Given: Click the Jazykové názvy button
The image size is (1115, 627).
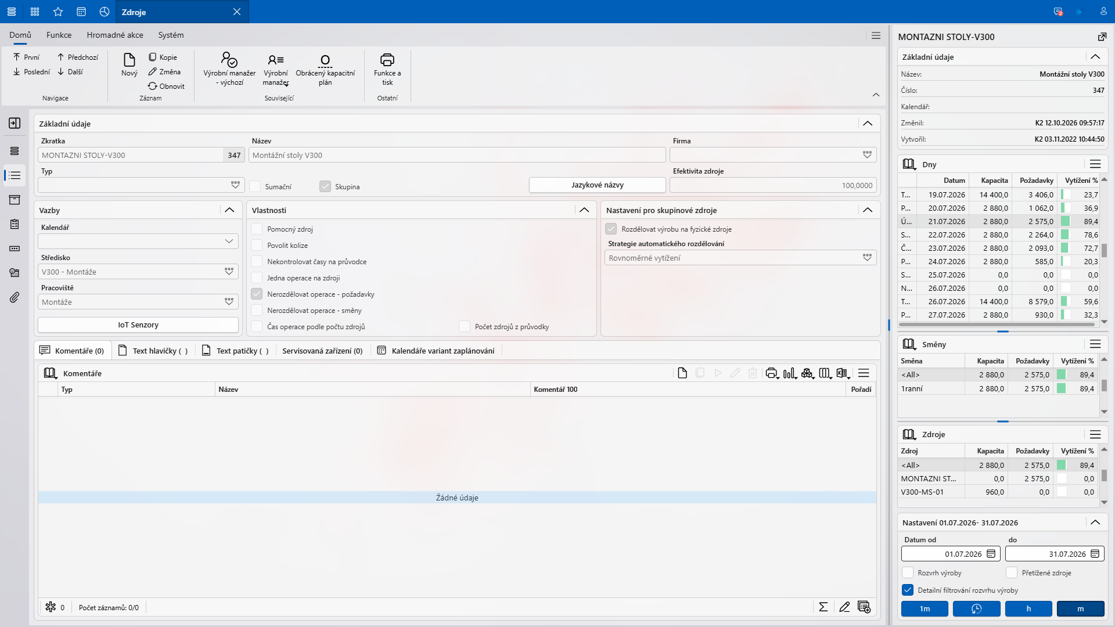Looking at the screenshot, I should pos(597,185).
